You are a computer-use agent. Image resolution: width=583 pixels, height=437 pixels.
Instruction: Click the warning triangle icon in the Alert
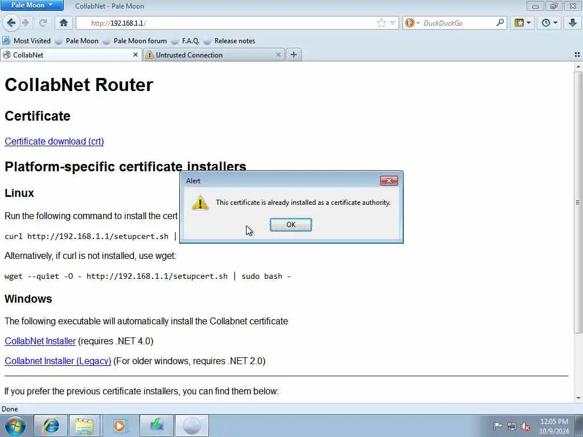point(200,203)
